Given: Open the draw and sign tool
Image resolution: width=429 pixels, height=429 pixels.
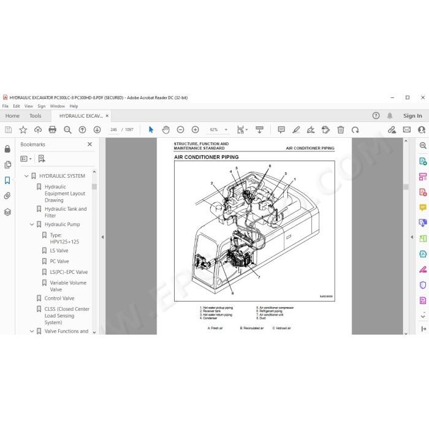Looking at the screenshot, I should [x=311, y=130].
